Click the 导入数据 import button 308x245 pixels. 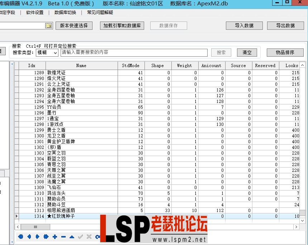[x=244, y=25]
